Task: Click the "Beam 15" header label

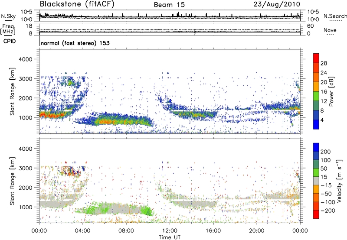Action: 169,5
